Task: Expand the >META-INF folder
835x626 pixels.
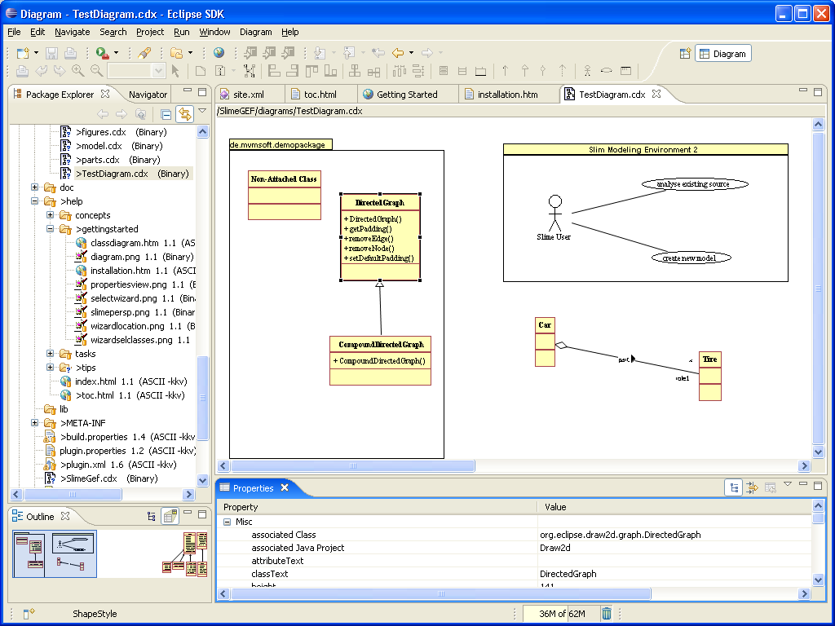Action: coord(34,423)
